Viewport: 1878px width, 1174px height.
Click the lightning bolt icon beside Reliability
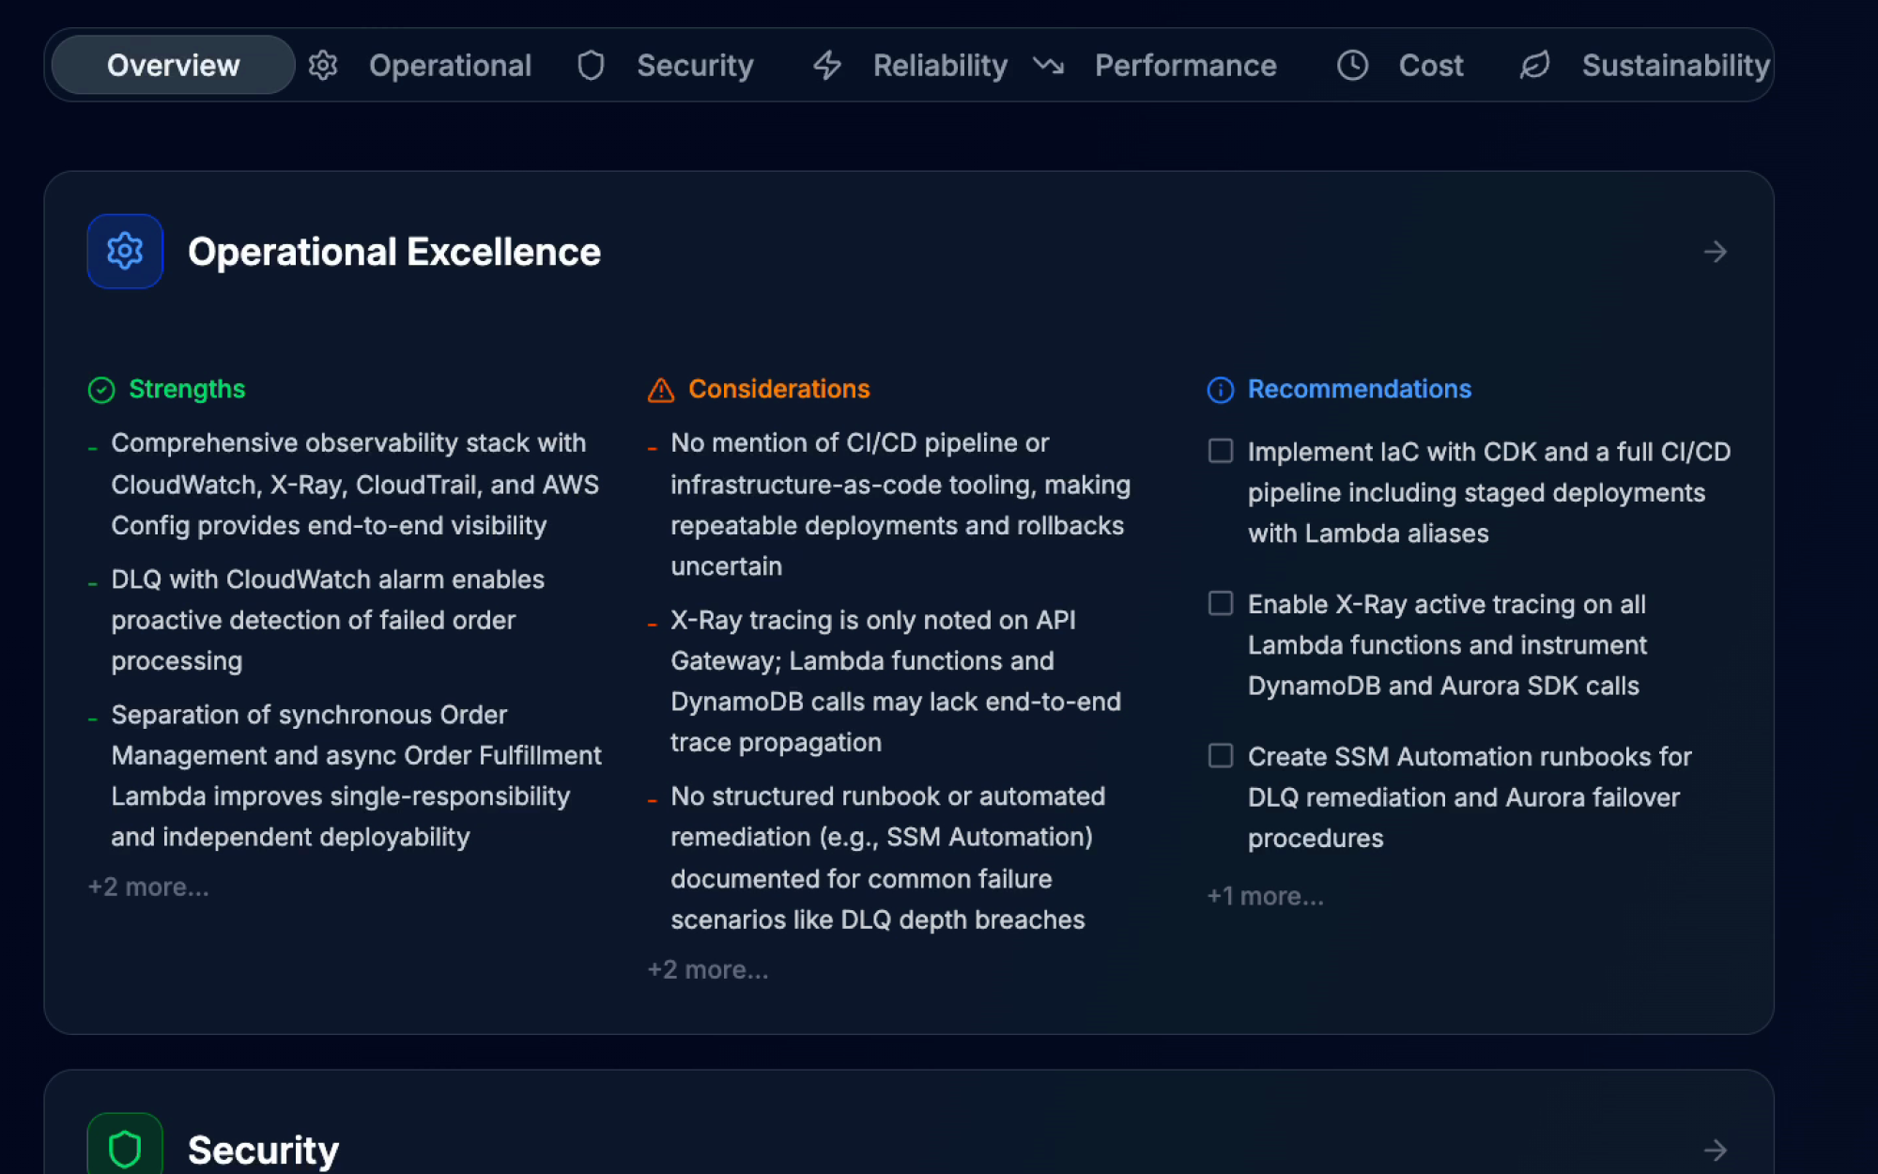point(827,65)
